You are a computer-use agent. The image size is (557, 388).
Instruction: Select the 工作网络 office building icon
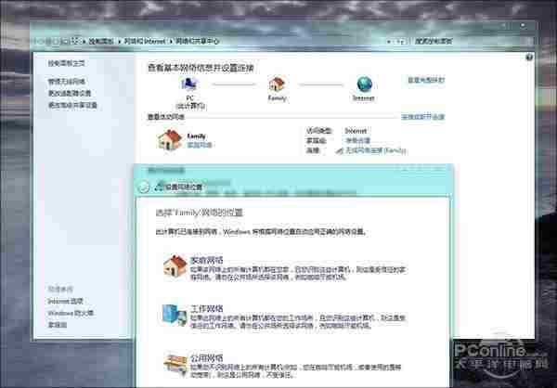(173, 315)
